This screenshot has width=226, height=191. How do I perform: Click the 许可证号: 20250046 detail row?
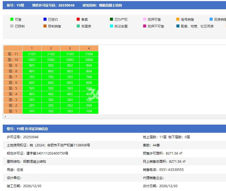23,137
